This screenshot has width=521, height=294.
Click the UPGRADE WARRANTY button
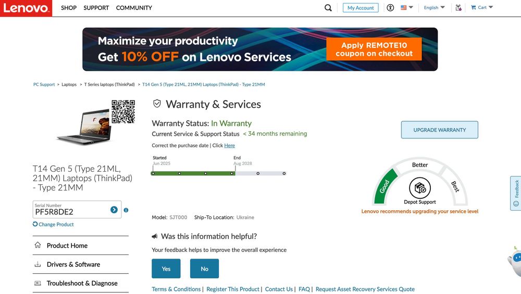439,130
